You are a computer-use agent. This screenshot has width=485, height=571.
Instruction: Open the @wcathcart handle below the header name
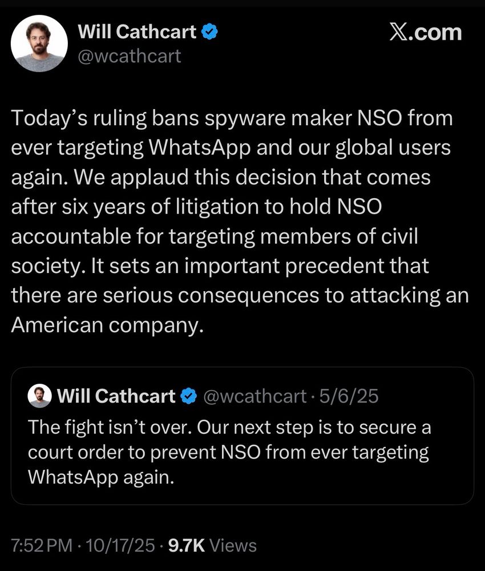(129, 55)
